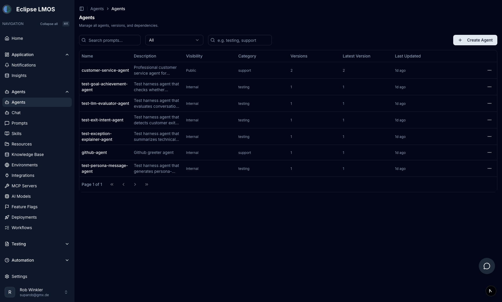The height and width of the screenshot is (302, 502).
Task: Open actions menu for test-llm-evaluator-agent
Action: [490, 103]
